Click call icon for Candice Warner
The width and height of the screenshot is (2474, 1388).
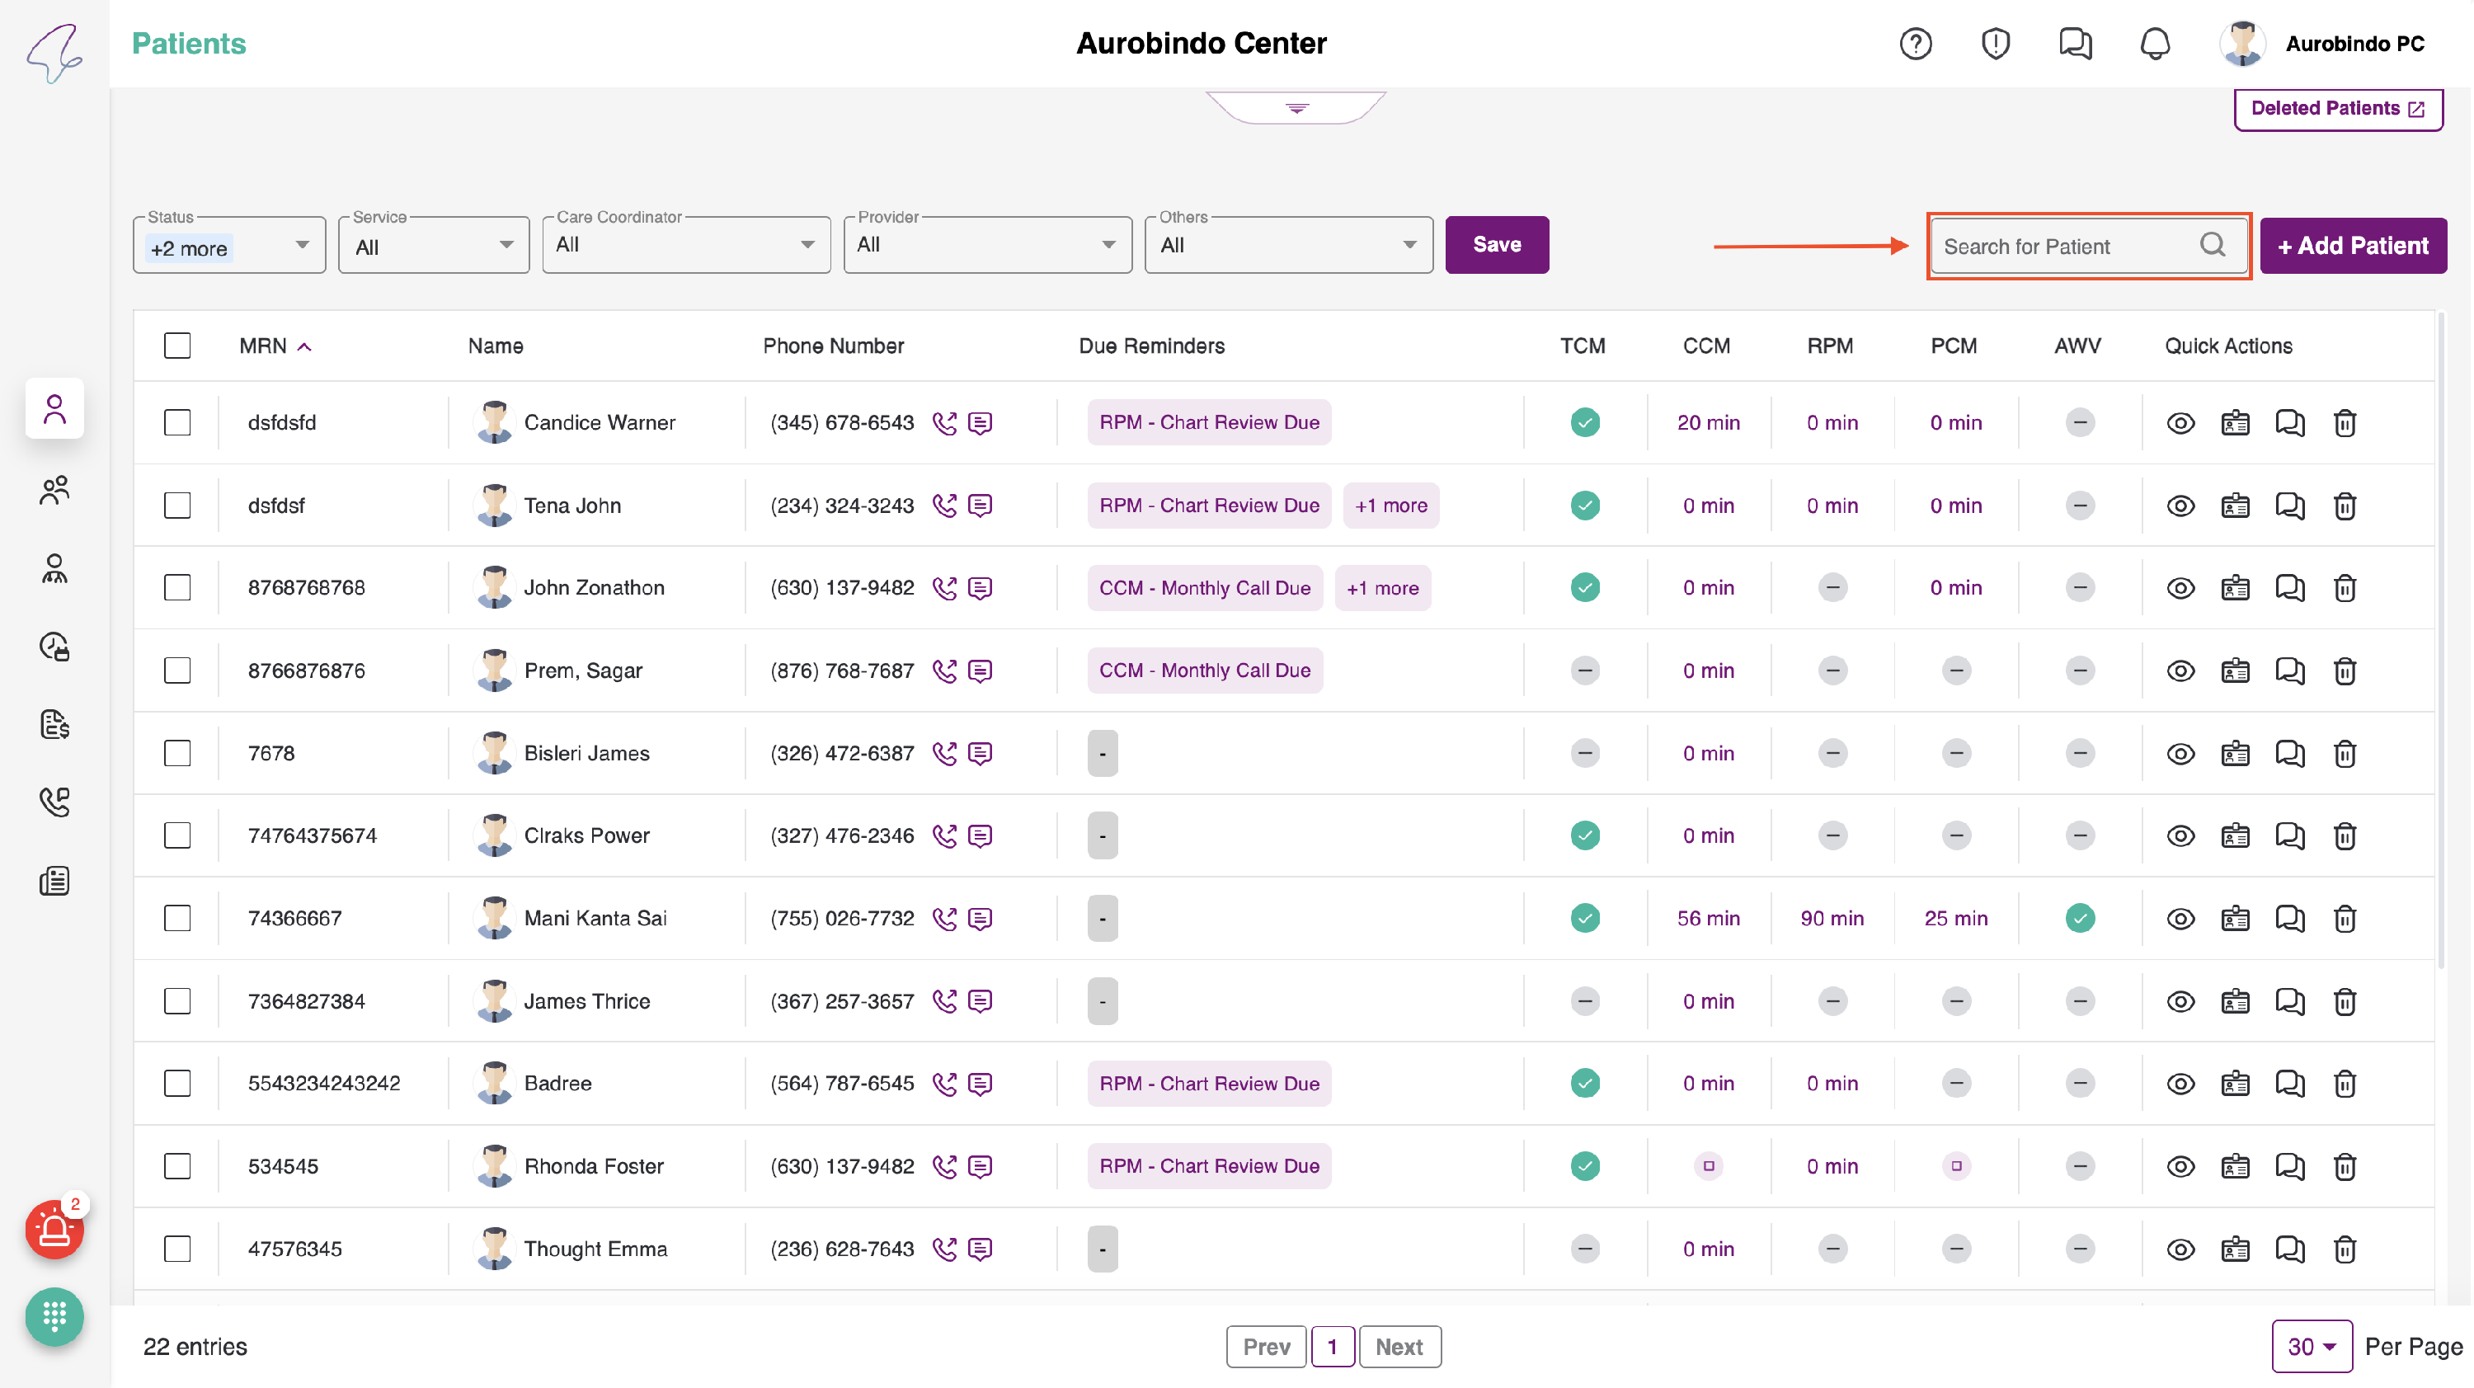tap(944, 422)
